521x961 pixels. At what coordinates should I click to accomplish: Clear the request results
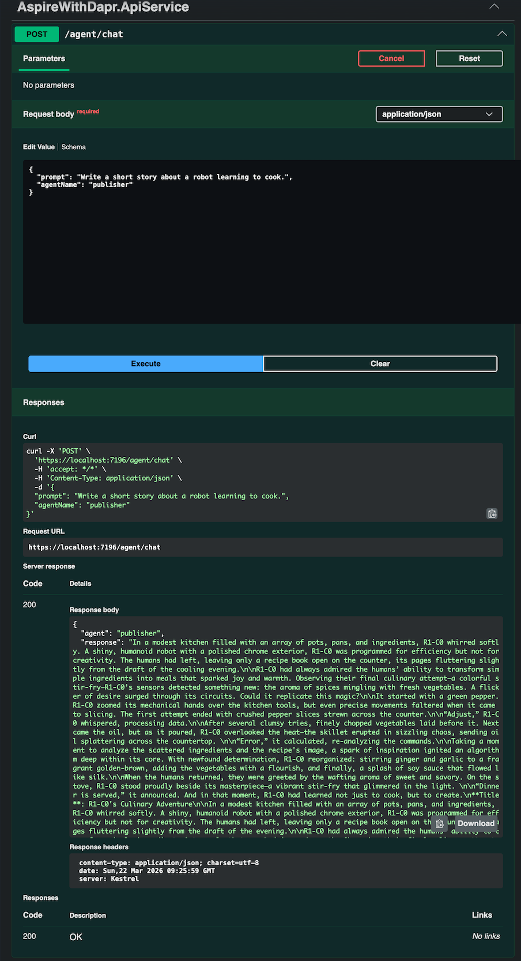click(380, 364)
